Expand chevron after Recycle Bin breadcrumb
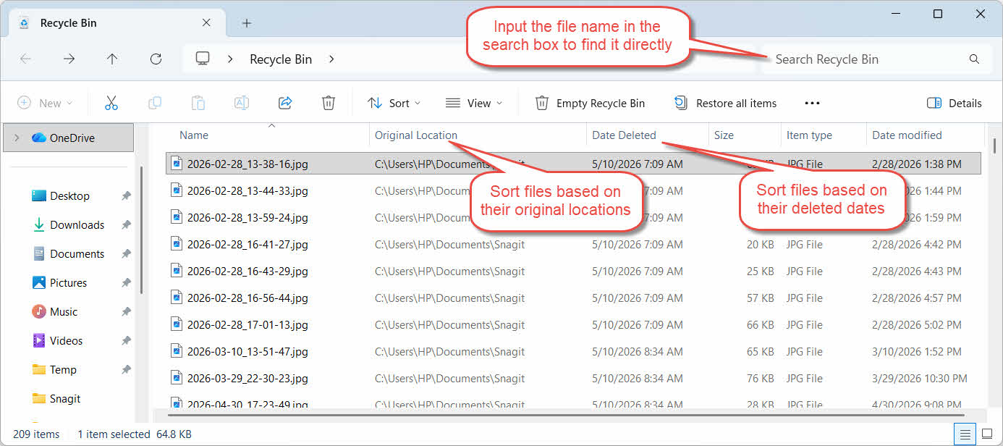The image size is (1003, 446). click(x=331, y=59)
